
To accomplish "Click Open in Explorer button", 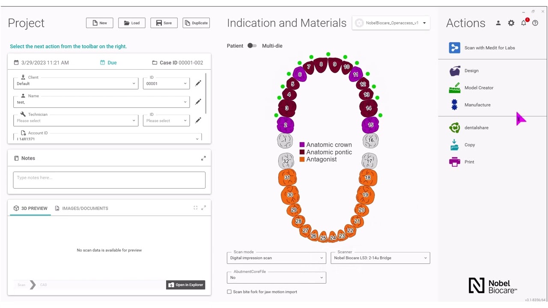I will point(185,285).
